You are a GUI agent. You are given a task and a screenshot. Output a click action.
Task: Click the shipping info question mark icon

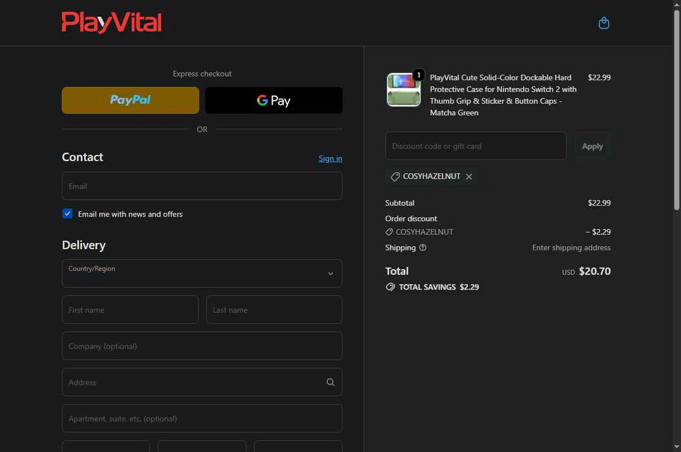tap(423, 247)
